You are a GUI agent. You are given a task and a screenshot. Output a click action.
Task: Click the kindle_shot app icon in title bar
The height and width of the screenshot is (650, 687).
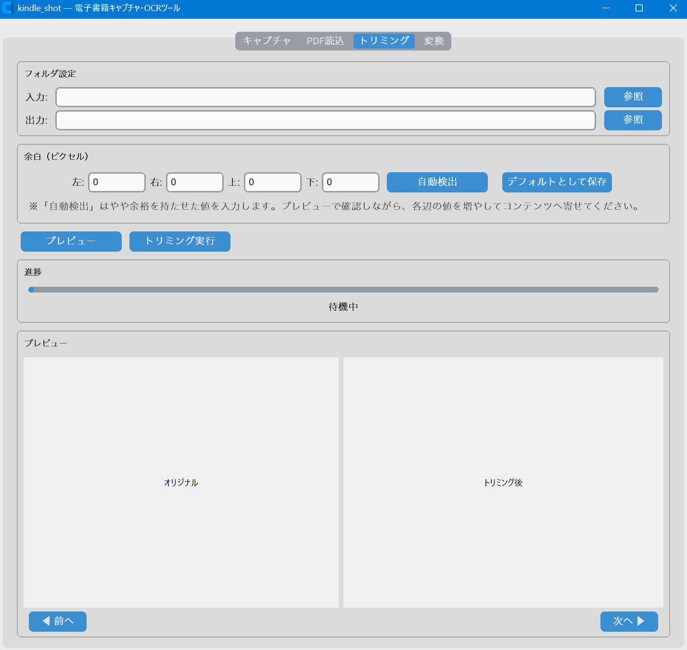8,8
